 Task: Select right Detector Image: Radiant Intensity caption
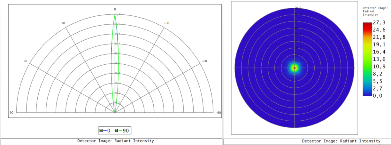click(x=341, y=141)
